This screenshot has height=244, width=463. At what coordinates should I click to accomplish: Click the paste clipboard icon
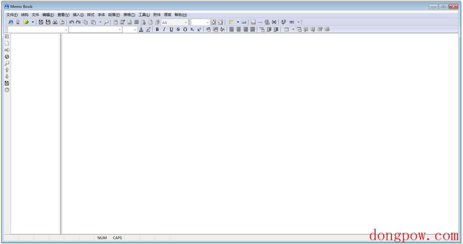[94, 22]
